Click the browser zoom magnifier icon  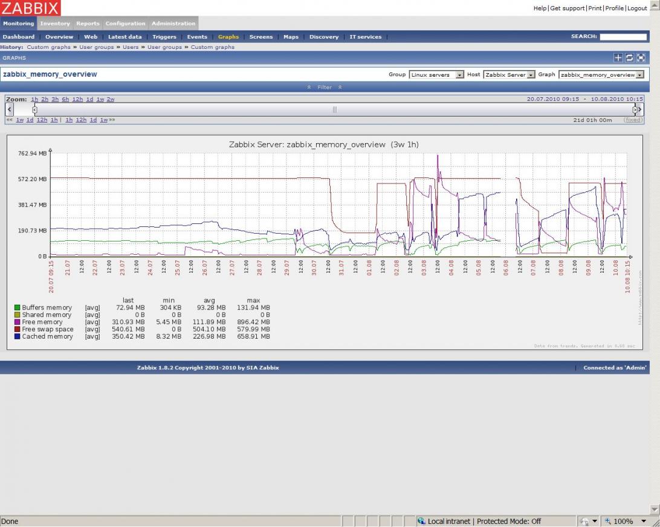(608, 521)
